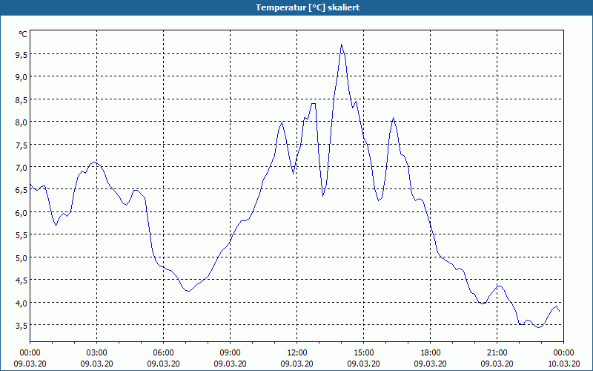Click the °C unit label on y-axis
This screenshot has height=371, width=593.
point(23,34)
